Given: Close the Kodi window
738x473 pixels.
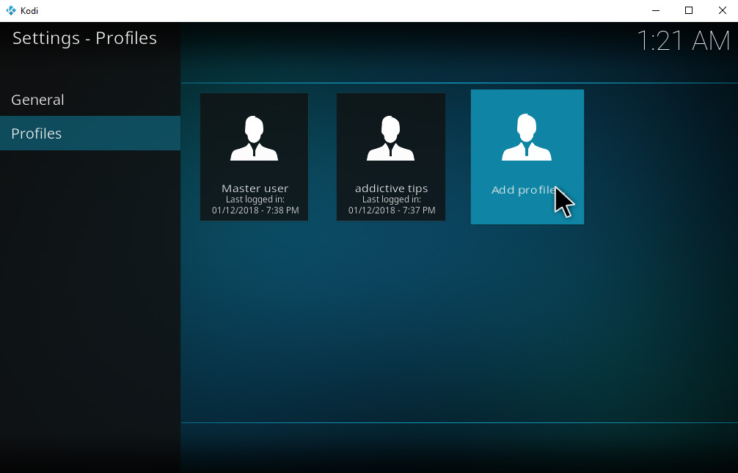Looking at the screenshot, I should [x=722, y=10].
